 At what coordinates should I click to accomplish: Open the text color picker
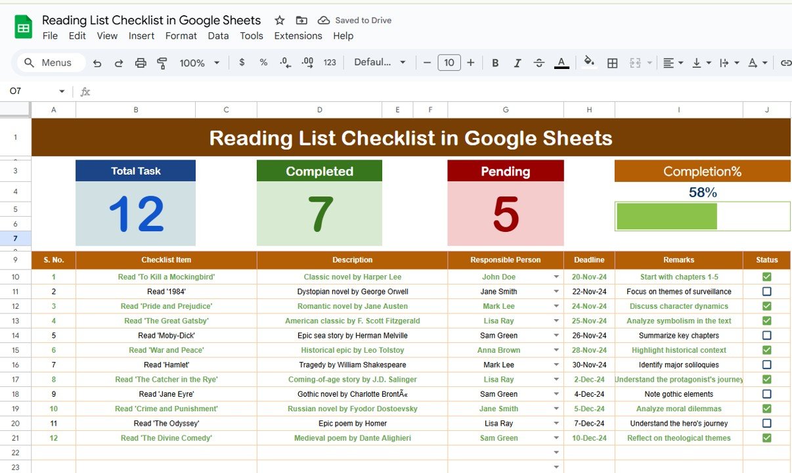[x=561, y=63]
